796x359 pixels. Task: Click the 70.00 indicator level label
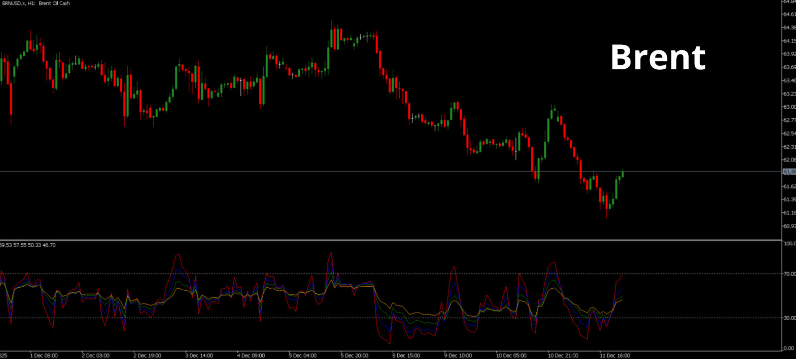790,274
